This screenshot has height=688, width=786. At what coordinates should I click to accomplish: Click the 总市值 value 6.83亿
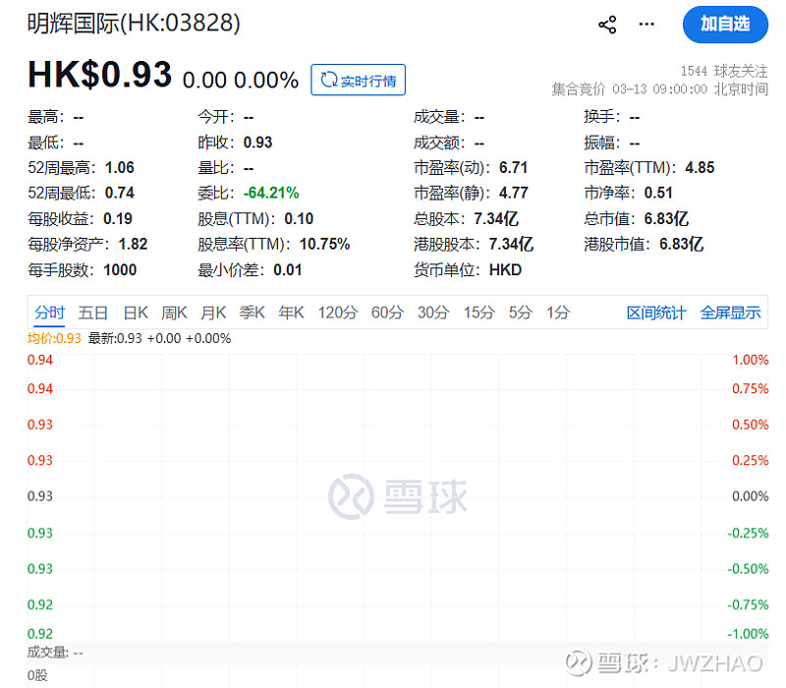point(666,218)
